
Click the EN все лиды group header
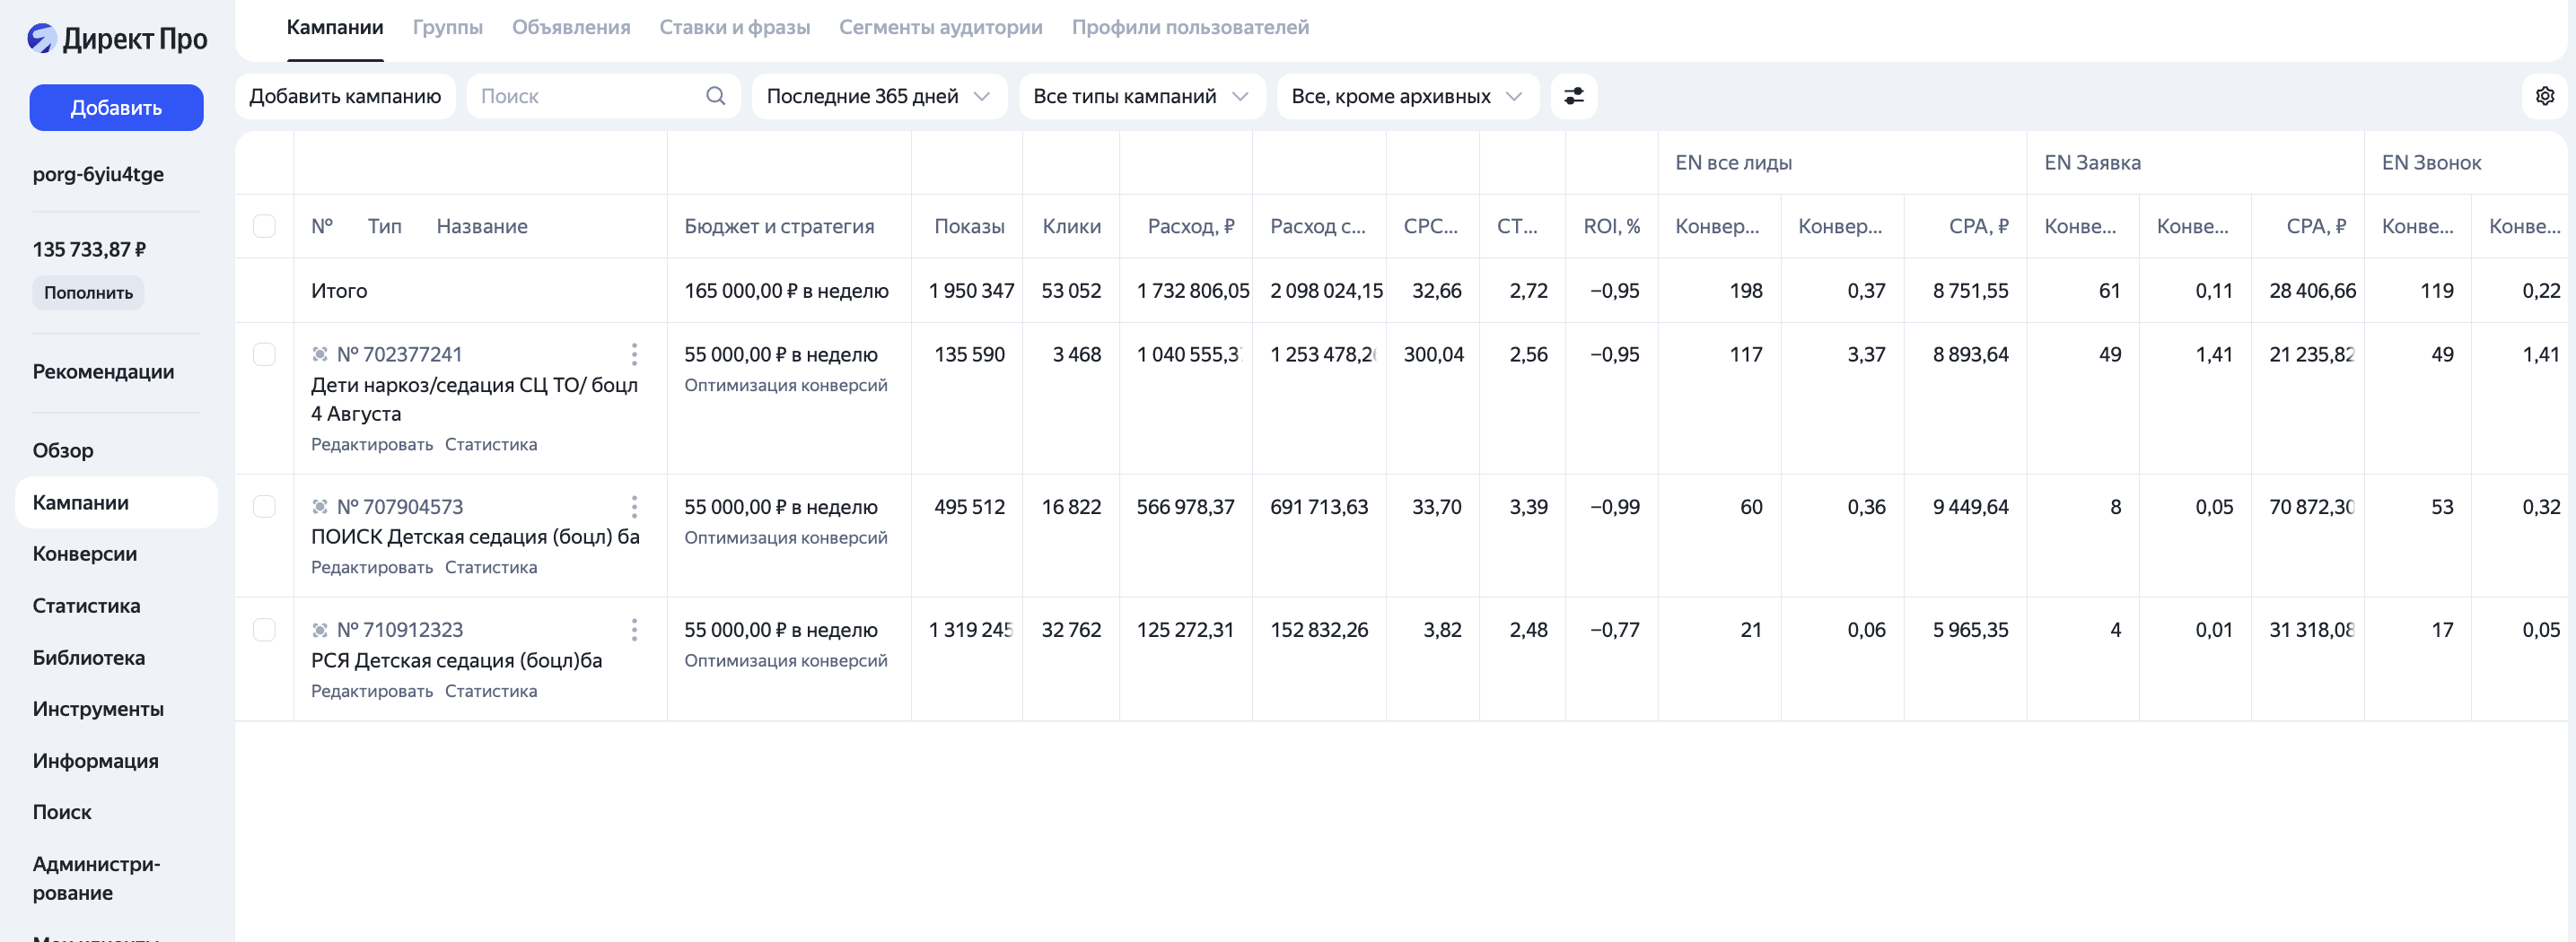tap(1733, 162)
